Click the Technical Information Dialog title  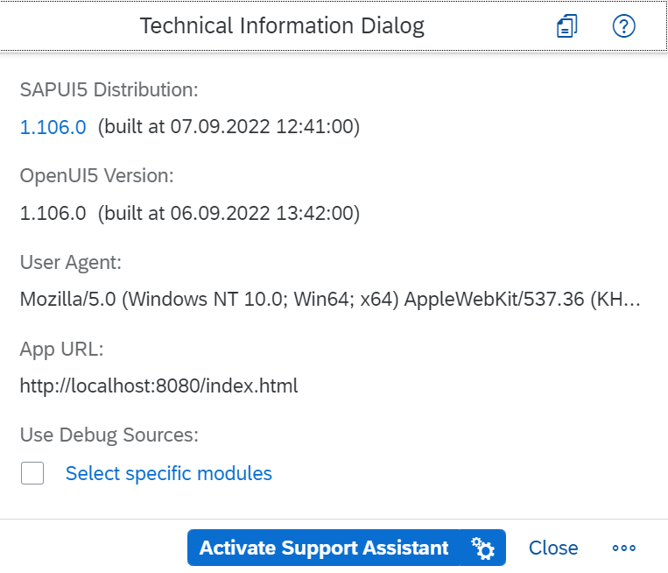point(282,25)
